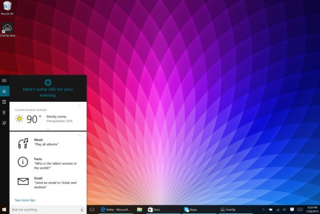Open the Action Center notification icon

click(x=292, y=210)
